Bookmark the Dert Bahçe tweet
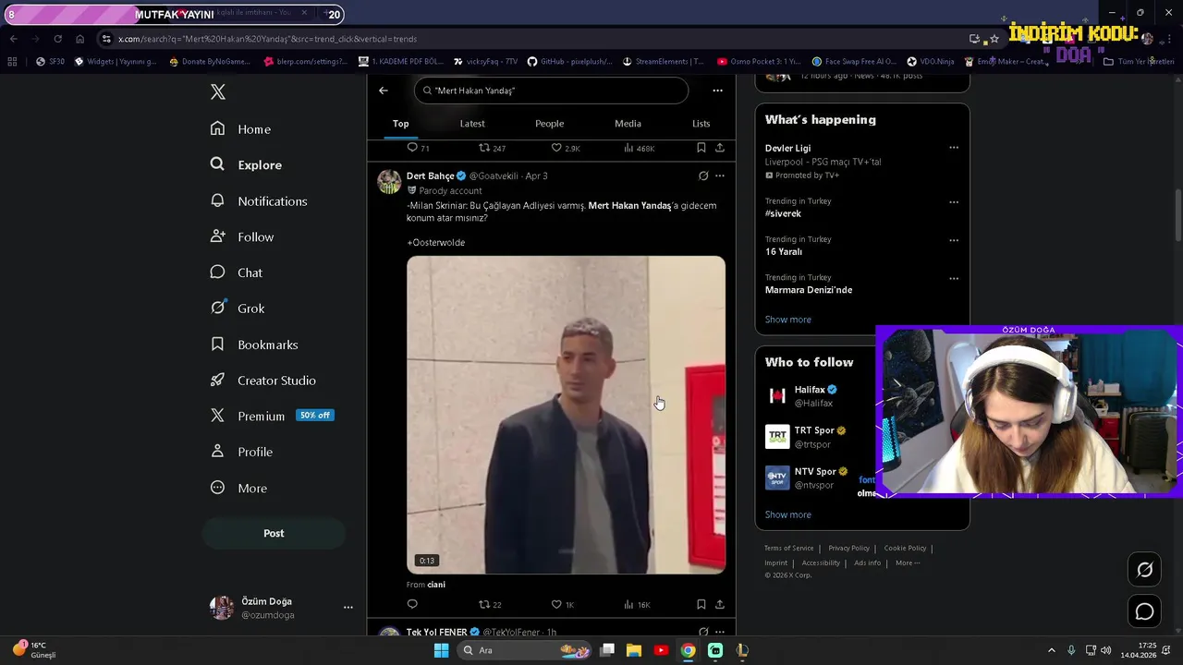This screenshot has height=665, width=1183. (701, 604)
